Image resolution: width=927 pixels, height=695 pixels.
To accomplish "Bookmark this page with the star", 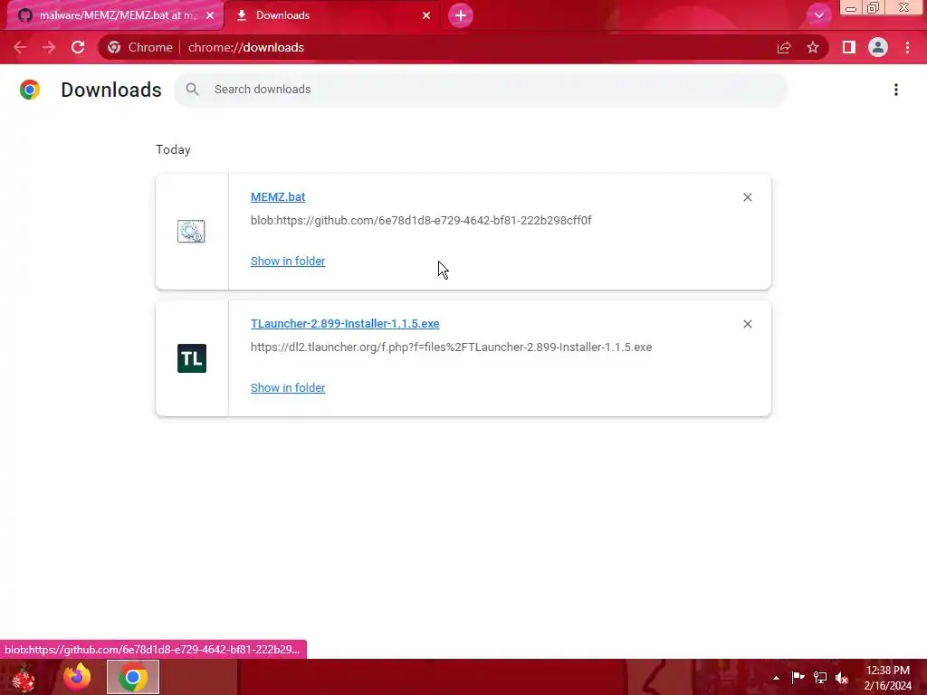I will [x=813, y=47].
